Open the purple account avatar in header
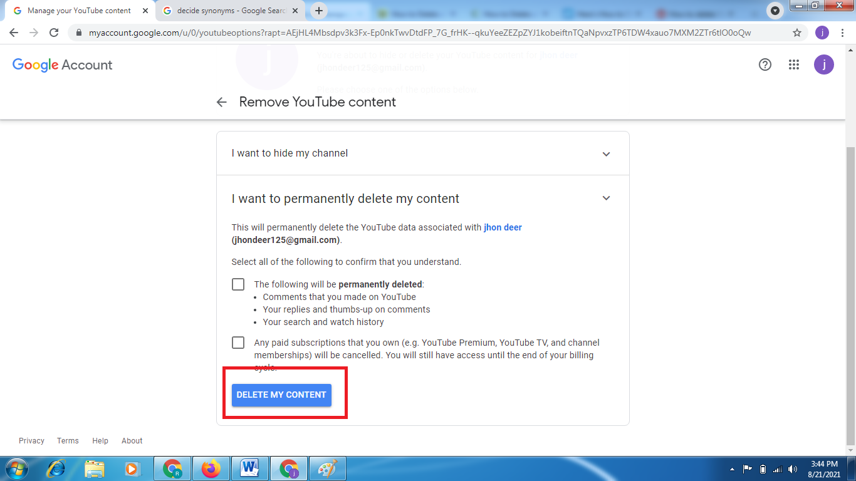Image resolution: width=856 pixels, height=481 pixels. (x=823, y=65)
